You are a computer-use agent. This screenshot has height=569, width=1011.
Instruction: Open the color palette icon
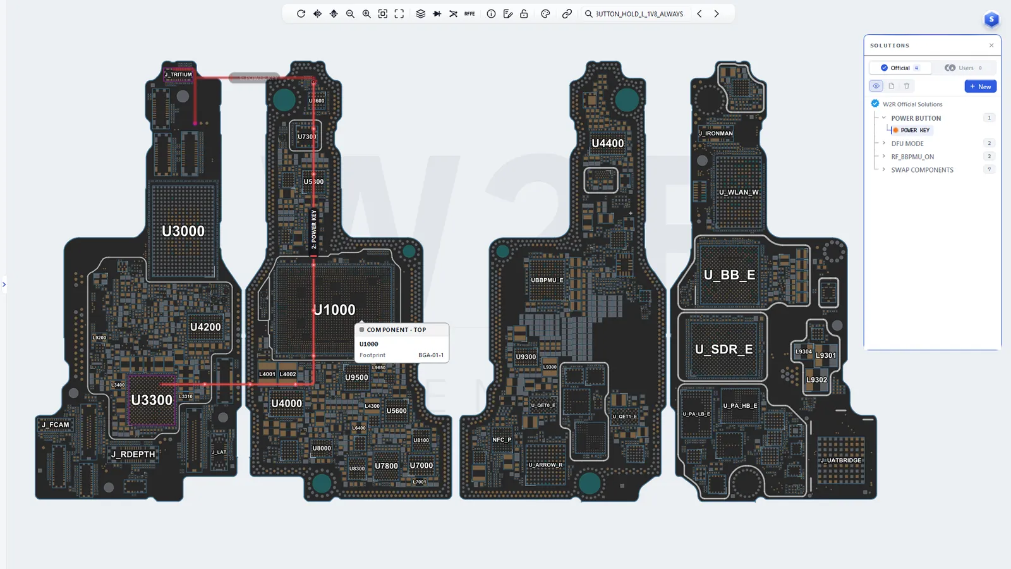[x=545, y=14]
